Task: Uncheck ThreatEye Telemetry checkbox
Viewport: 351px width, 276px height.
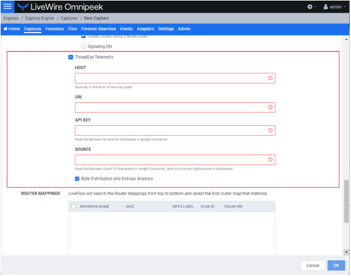Action: pyautogui.click(x=71, y=57)
